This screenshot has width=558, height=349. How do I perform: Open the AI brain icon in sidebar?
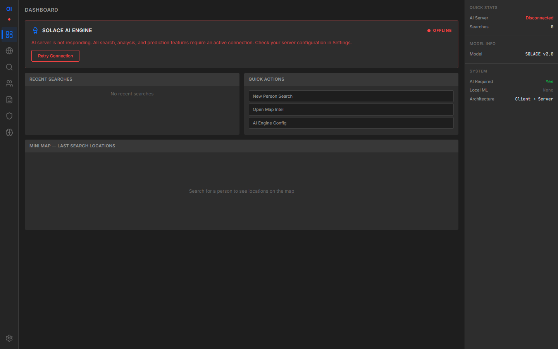(x=9, y=132)
